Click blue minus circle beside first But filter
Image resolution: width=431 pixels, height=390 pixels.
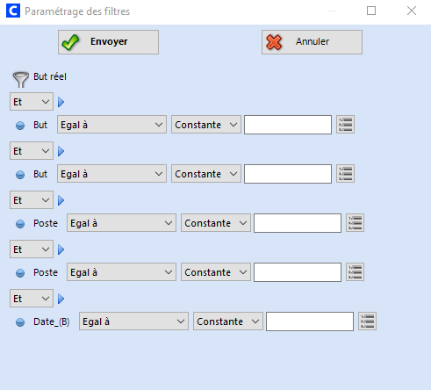[x=20, y=126]
